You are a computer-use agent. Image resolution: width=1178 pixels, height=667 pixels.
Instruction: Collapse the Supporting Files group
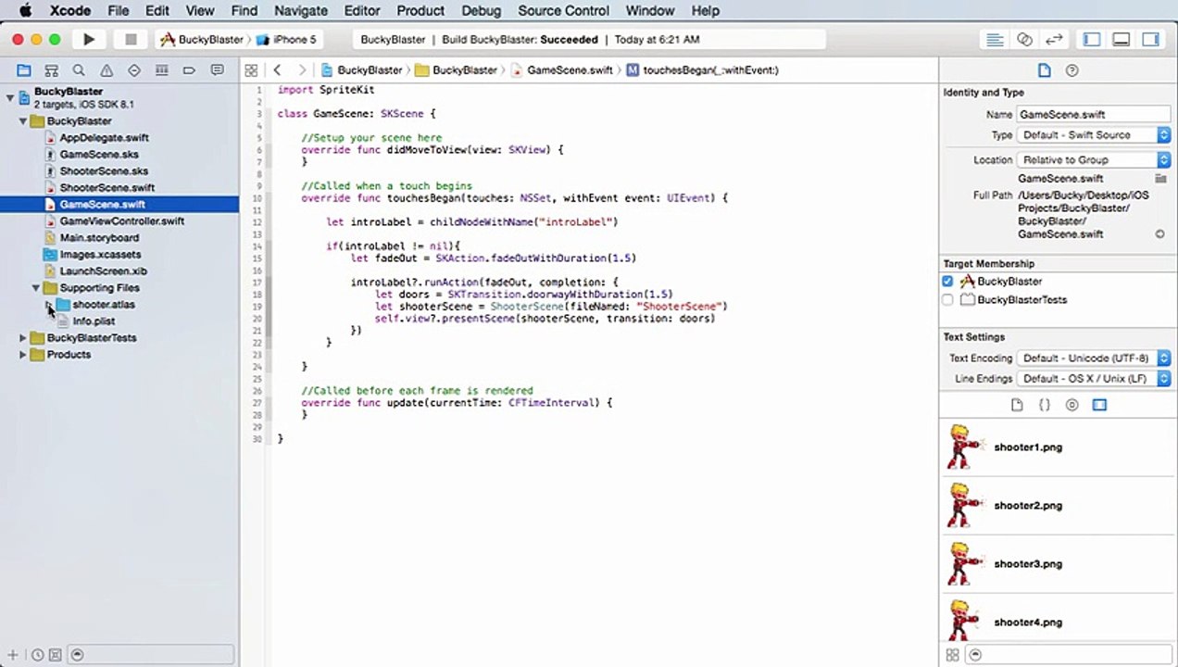(x=36, y=288)
